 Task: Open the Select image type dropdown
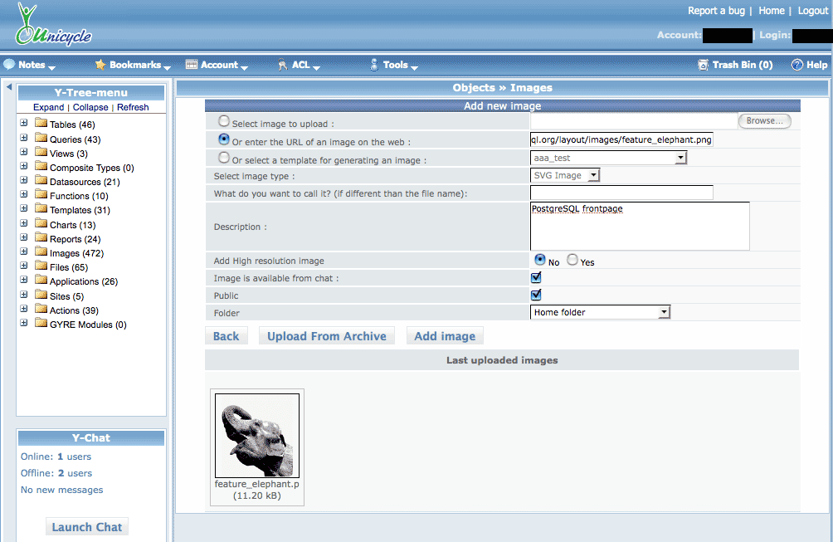(x=565, y=175)
